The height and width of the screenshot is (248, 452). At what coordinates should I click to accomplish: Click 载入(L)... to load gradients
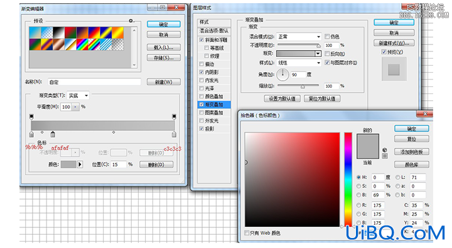point(164,47)
